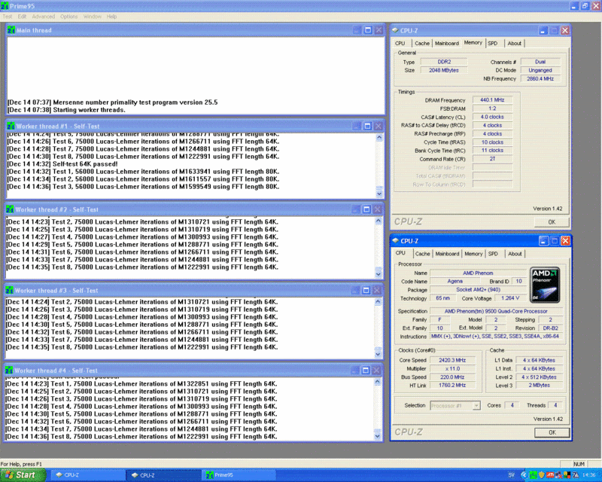Open the Options menu
This screenshot has height=482, width=602.
pyautogui.click(x=68, y=16)
